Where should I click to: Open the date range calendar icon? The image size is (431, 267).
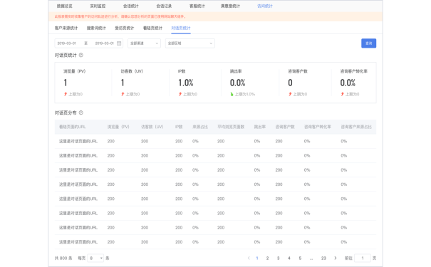pyautogui.click(x=119, y=43)
